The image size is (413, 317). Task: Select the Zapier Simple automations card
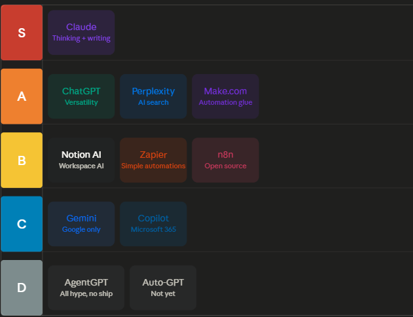coord(153,160)
